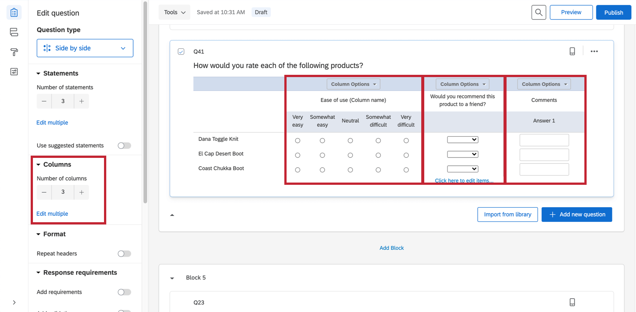Open the Side by side question type dropdown
Viewport: 636px width, 312px height.
[x=85, y=48]
